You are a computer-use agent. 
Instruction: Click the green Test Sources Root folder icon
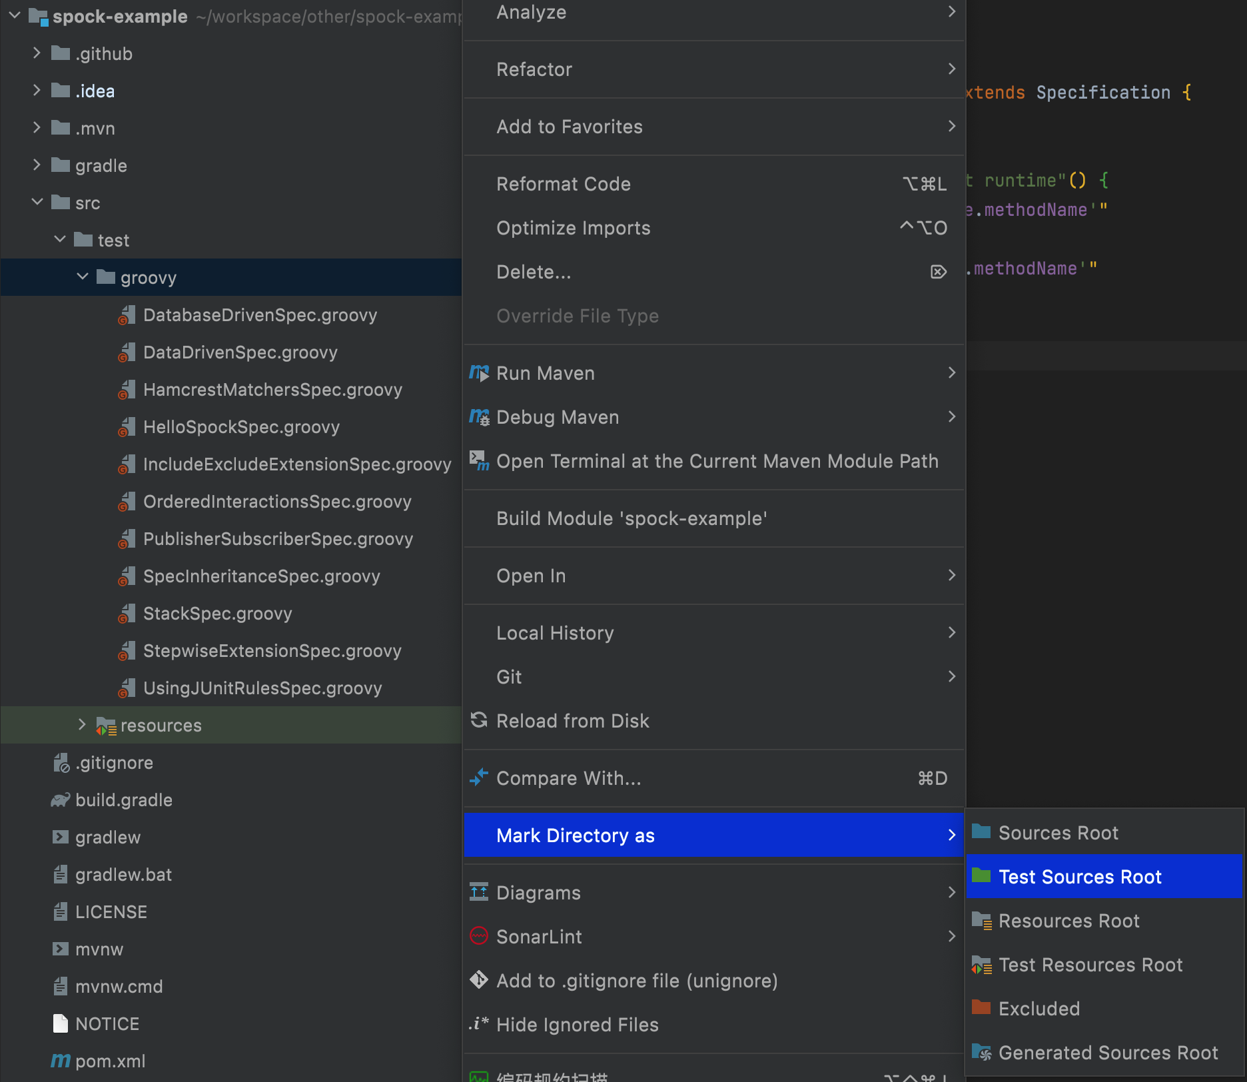click(981, 875)
